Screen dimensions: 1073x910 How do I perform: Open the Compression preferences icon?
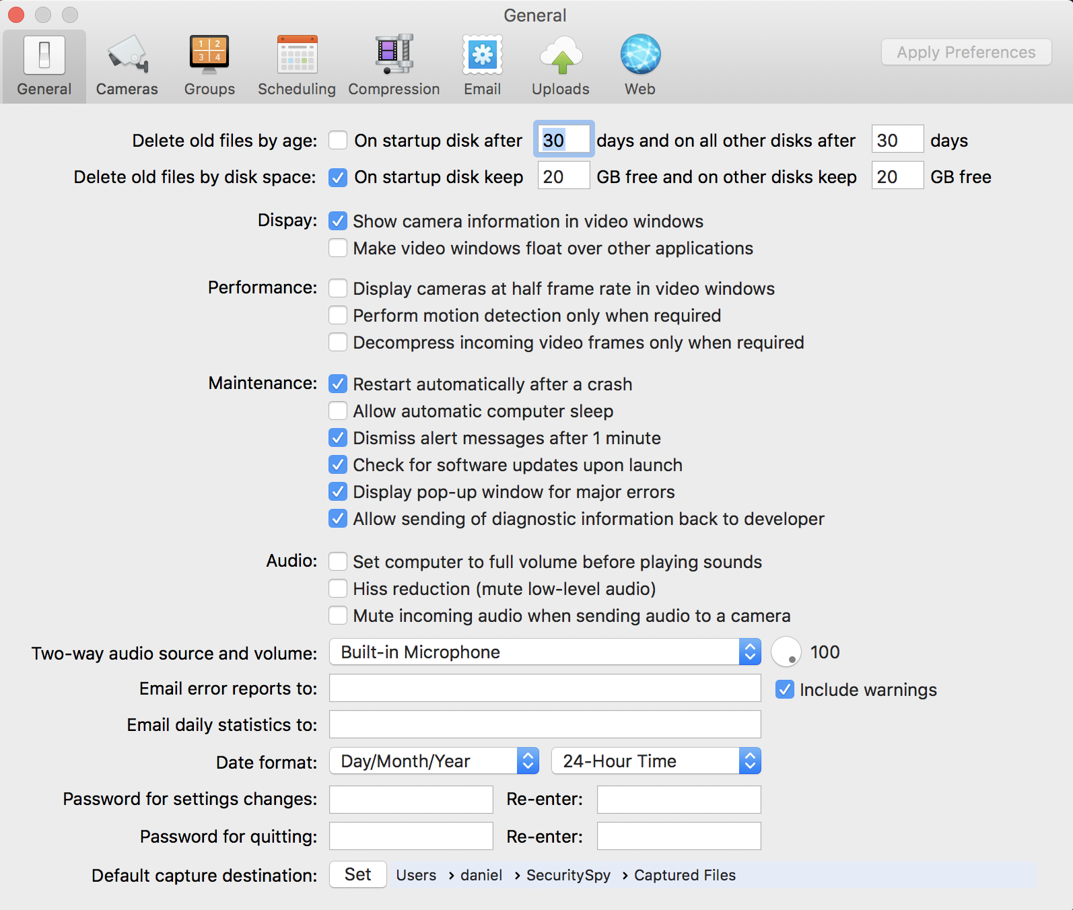point(394,55)
